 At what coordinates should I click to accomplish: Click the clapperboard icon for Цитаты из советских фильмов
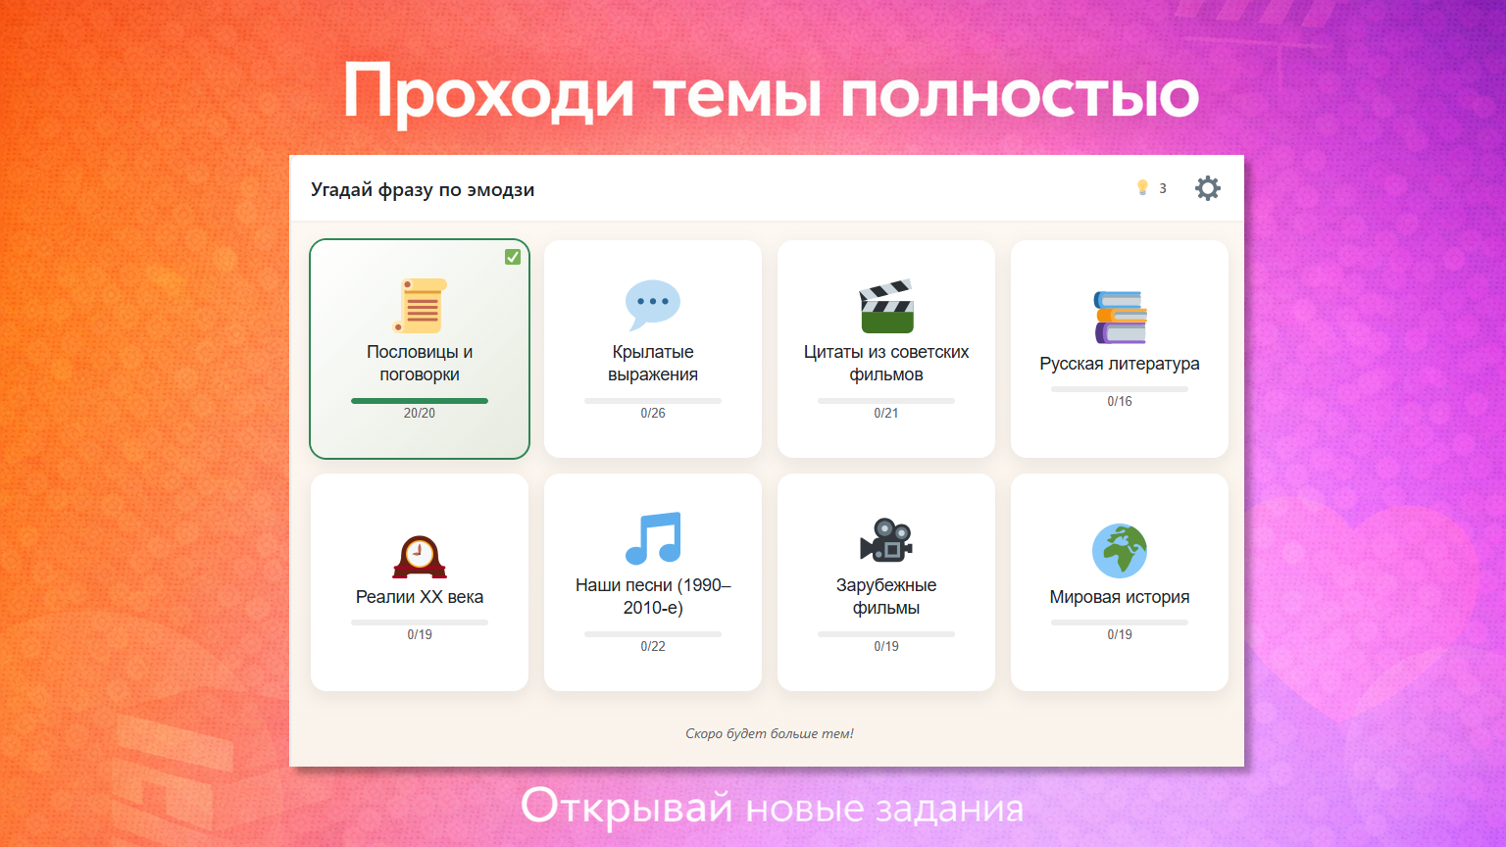coord(886,305)
